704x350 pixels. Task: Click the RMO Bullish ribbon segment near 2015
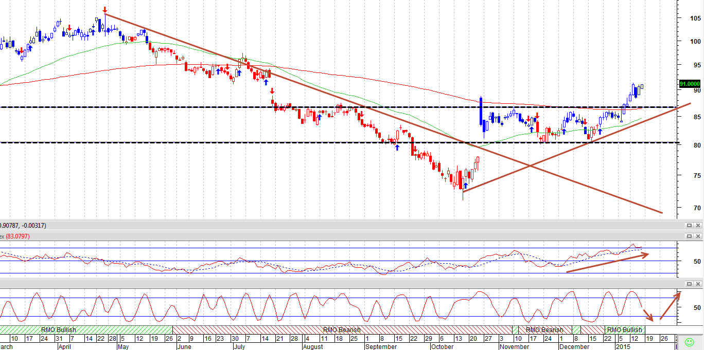pyautogui.click(x=624, y=329)
